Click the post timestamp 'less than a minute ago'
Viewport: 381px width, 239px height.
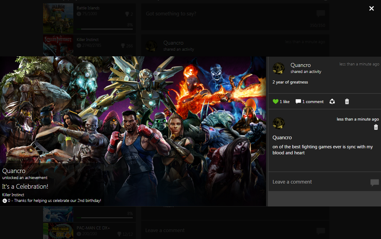click(x=359, y=64)
